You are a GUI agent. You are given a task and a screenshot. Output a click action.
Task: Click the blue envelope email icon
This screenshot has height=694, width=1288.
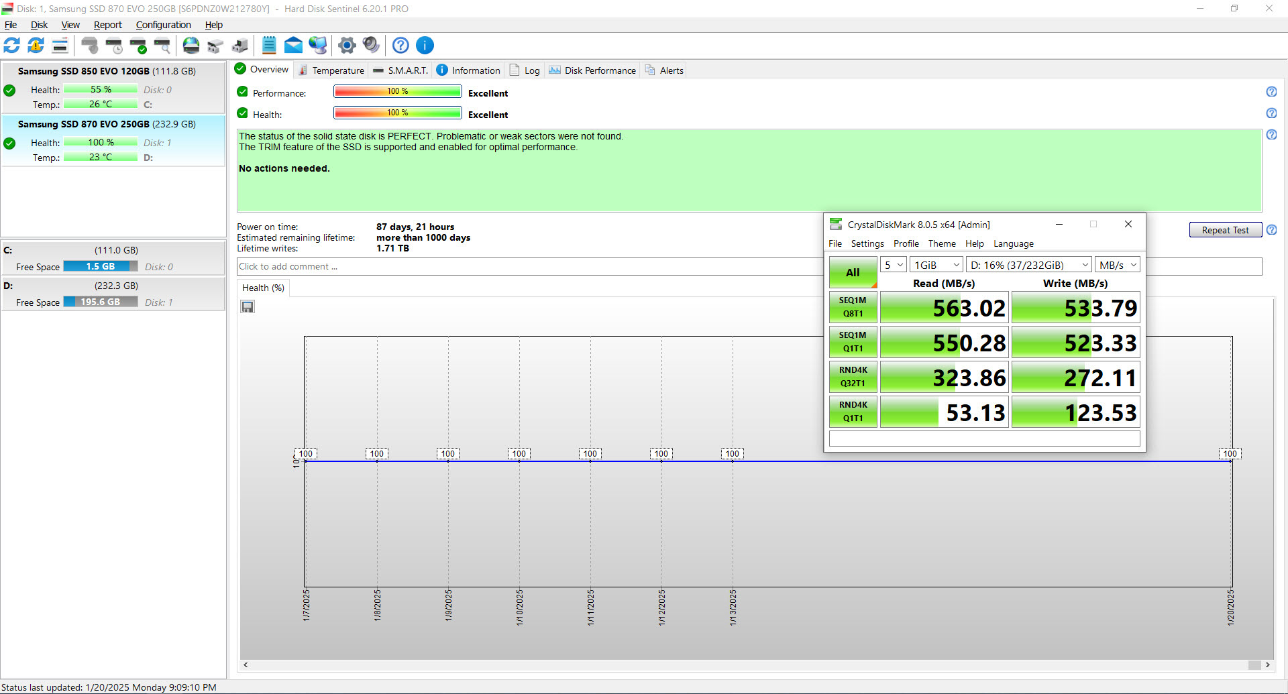coord(293,46)
